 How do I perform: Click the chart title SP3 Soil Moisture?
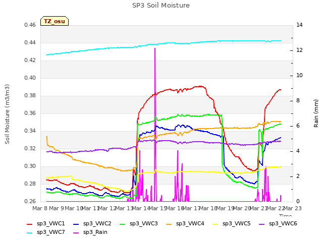(161, 6)
